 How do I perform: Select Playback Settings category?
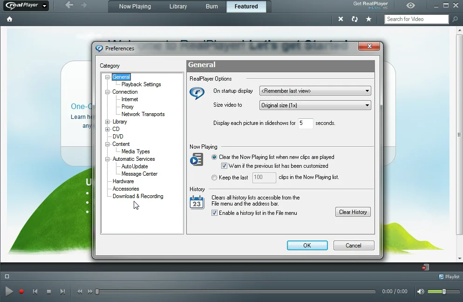click(141, 84)
